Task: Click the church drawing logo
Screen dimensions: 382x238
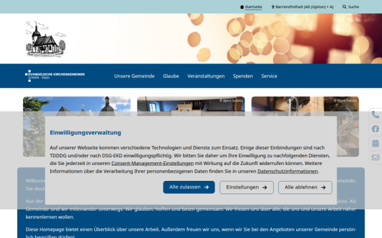Action: click(x=46, y=39)
